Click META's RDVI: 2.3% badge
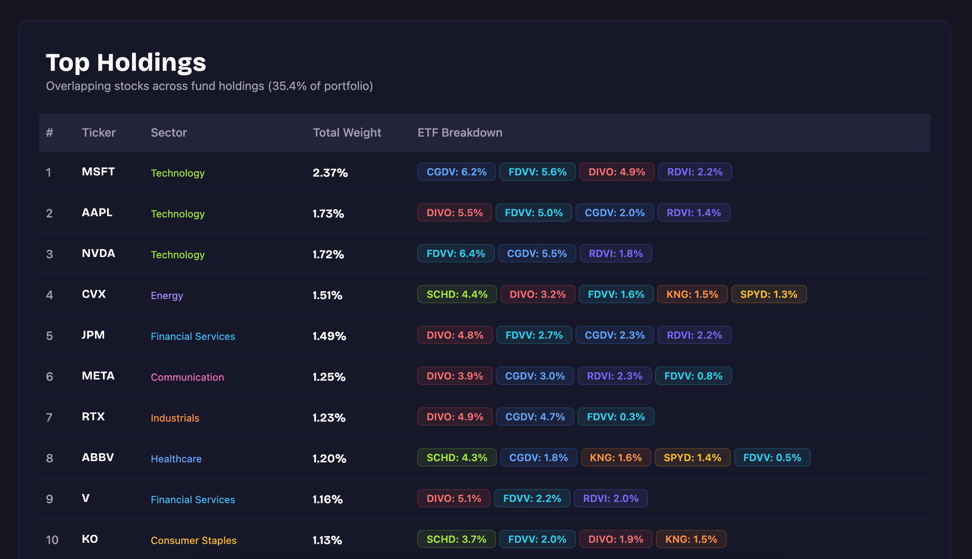972x559 pixels. click(x=614, y=376)
